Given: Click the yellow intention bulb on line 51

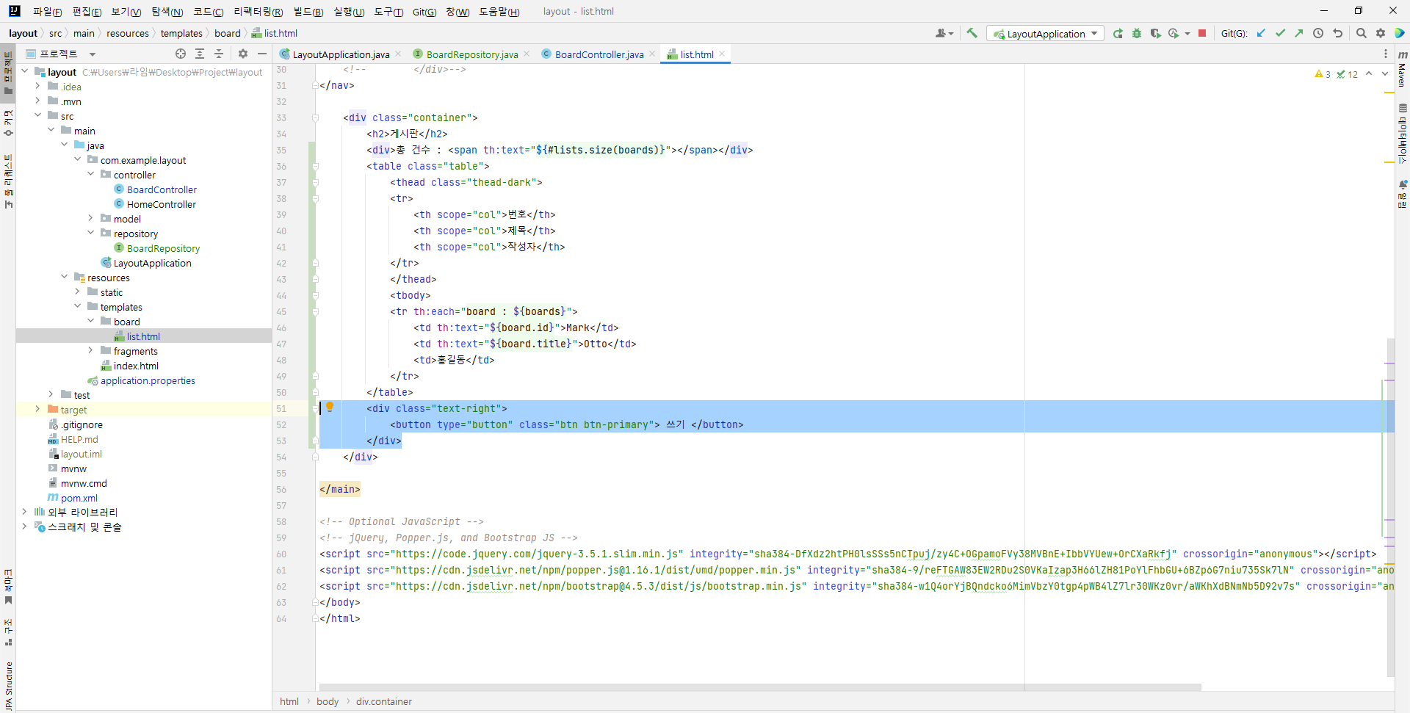Looking at the screenshot, I should point(330,408).
